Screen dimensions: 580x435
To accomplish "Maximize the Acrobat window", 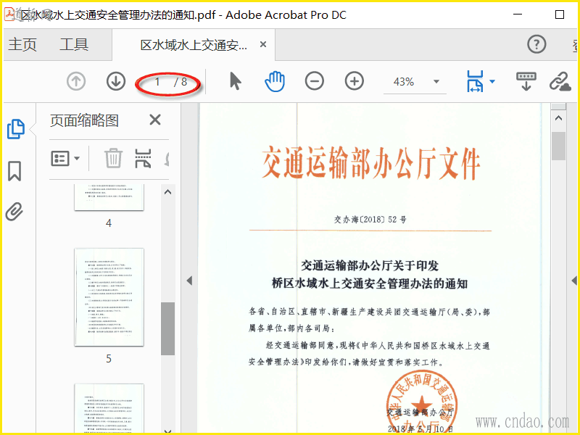I will point(560,14).
